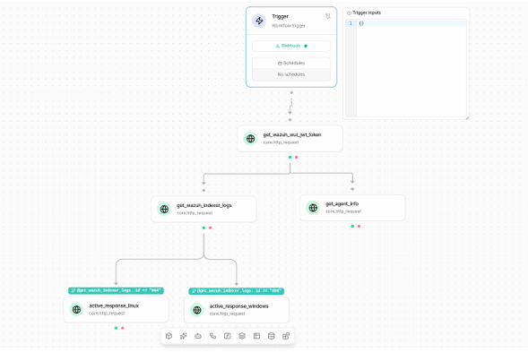The width and height of the screenshot is (528, 361).
Task: Click the lightning bolt Trigger icon
Action: (259, 21)
